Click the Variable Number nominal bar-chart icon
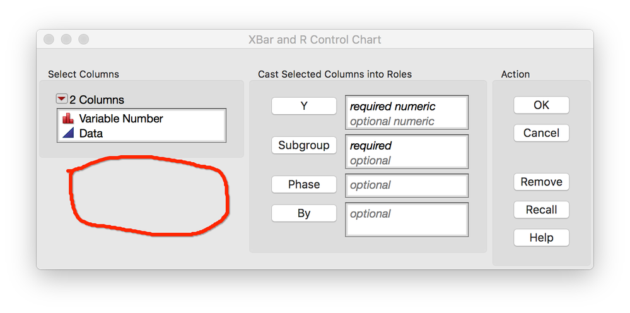This screenshot has width=630, height=313. [68, 119]
